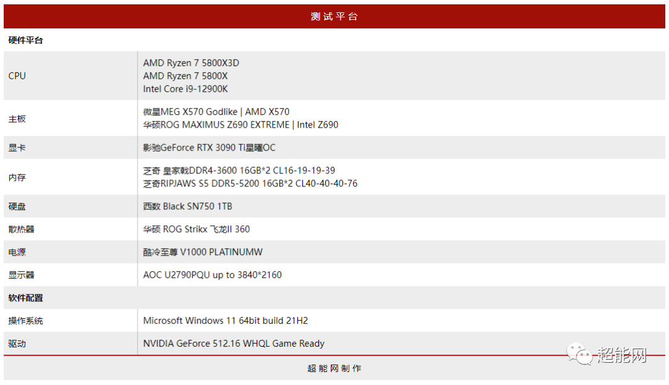Image resolution: width=669 pixels, height=385 pixels.
Task: Click the 驱动 row label
Action: (17, 344)
